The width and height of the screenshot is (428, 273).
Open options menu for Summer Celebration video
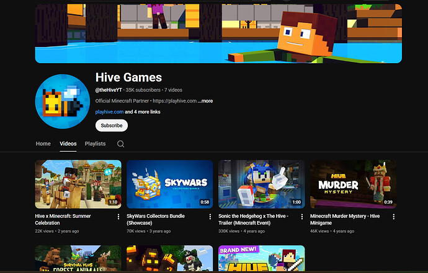tap(118, 217)
